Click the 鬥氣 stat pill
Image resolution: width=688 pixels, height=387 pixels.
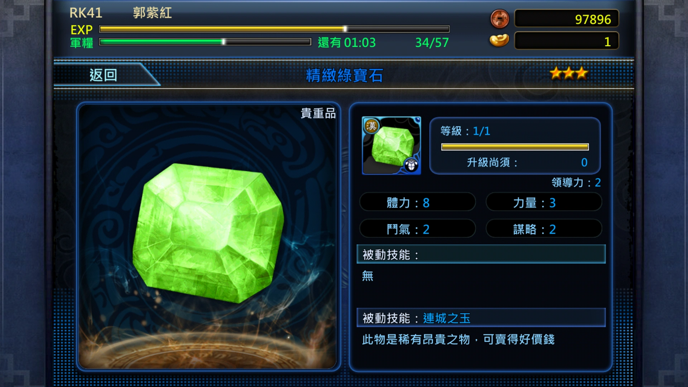[x=417, y=229]
